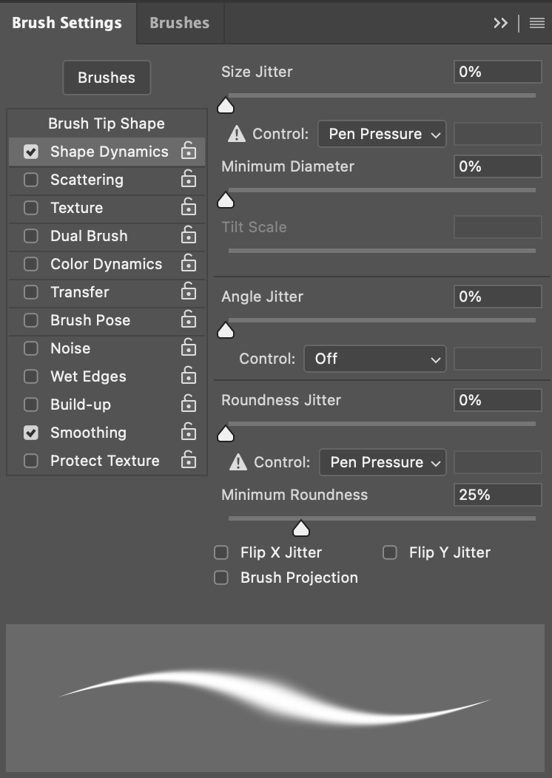Open the Control dropdown set to Off

point(375,359)
